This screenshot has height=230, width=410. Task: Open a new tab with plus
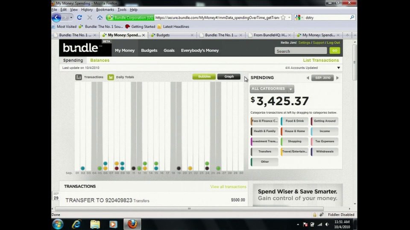click(347, 35)
